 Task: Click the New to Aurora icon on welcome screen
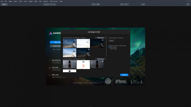click(x=50, y=60)
